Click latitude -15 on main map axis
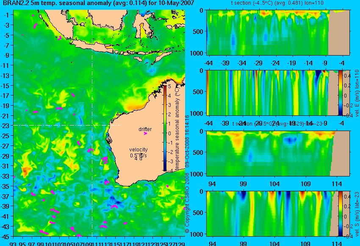This screenshot has height=246, width=360. [x=6, y=86]
